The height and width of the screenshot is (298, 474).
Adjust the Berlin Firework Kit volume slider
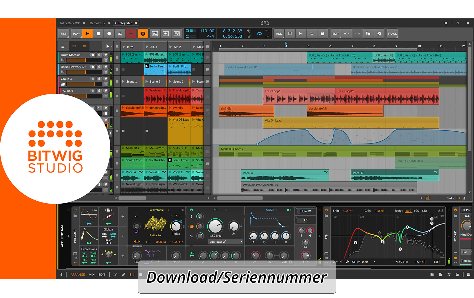pyautogui.click(x=84, y=72)
